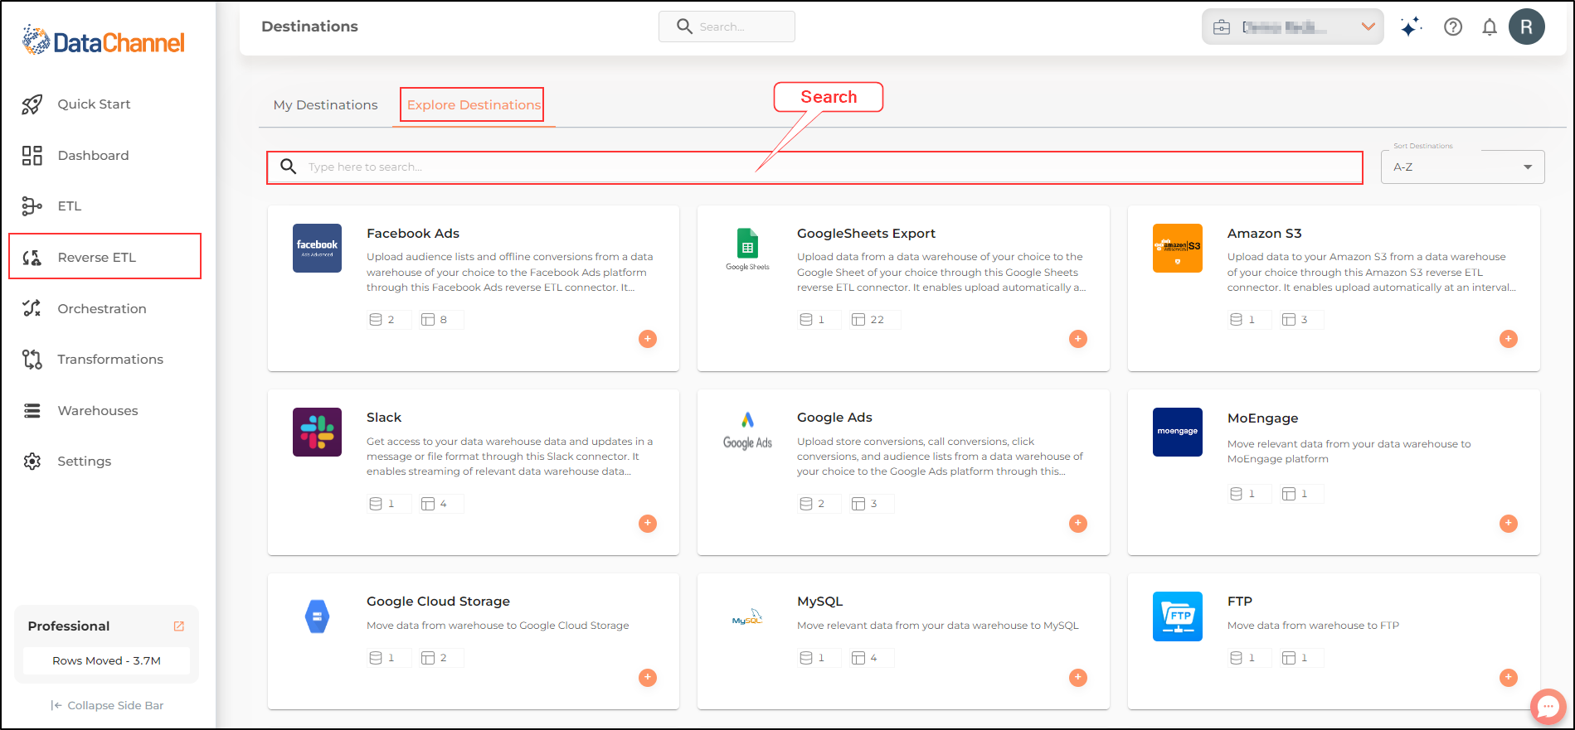Screen dimensions: 1575x730
Task: Click the DataChannel logo
Action: coord(104,41)
